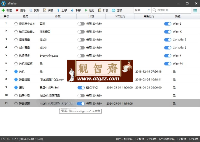Open the Log (日志) icon
This screenshot has width=200, height=142.
point(100,10)
